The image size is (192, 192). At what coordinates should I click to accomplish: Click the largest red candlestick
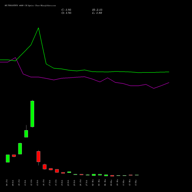(38, 157)
